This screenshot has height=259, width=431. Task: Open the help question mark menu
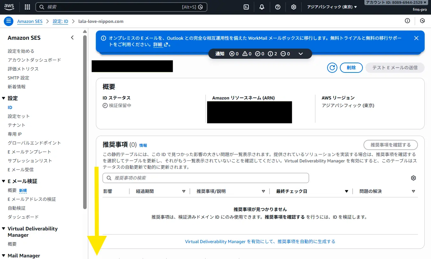[x=278, y=7]
